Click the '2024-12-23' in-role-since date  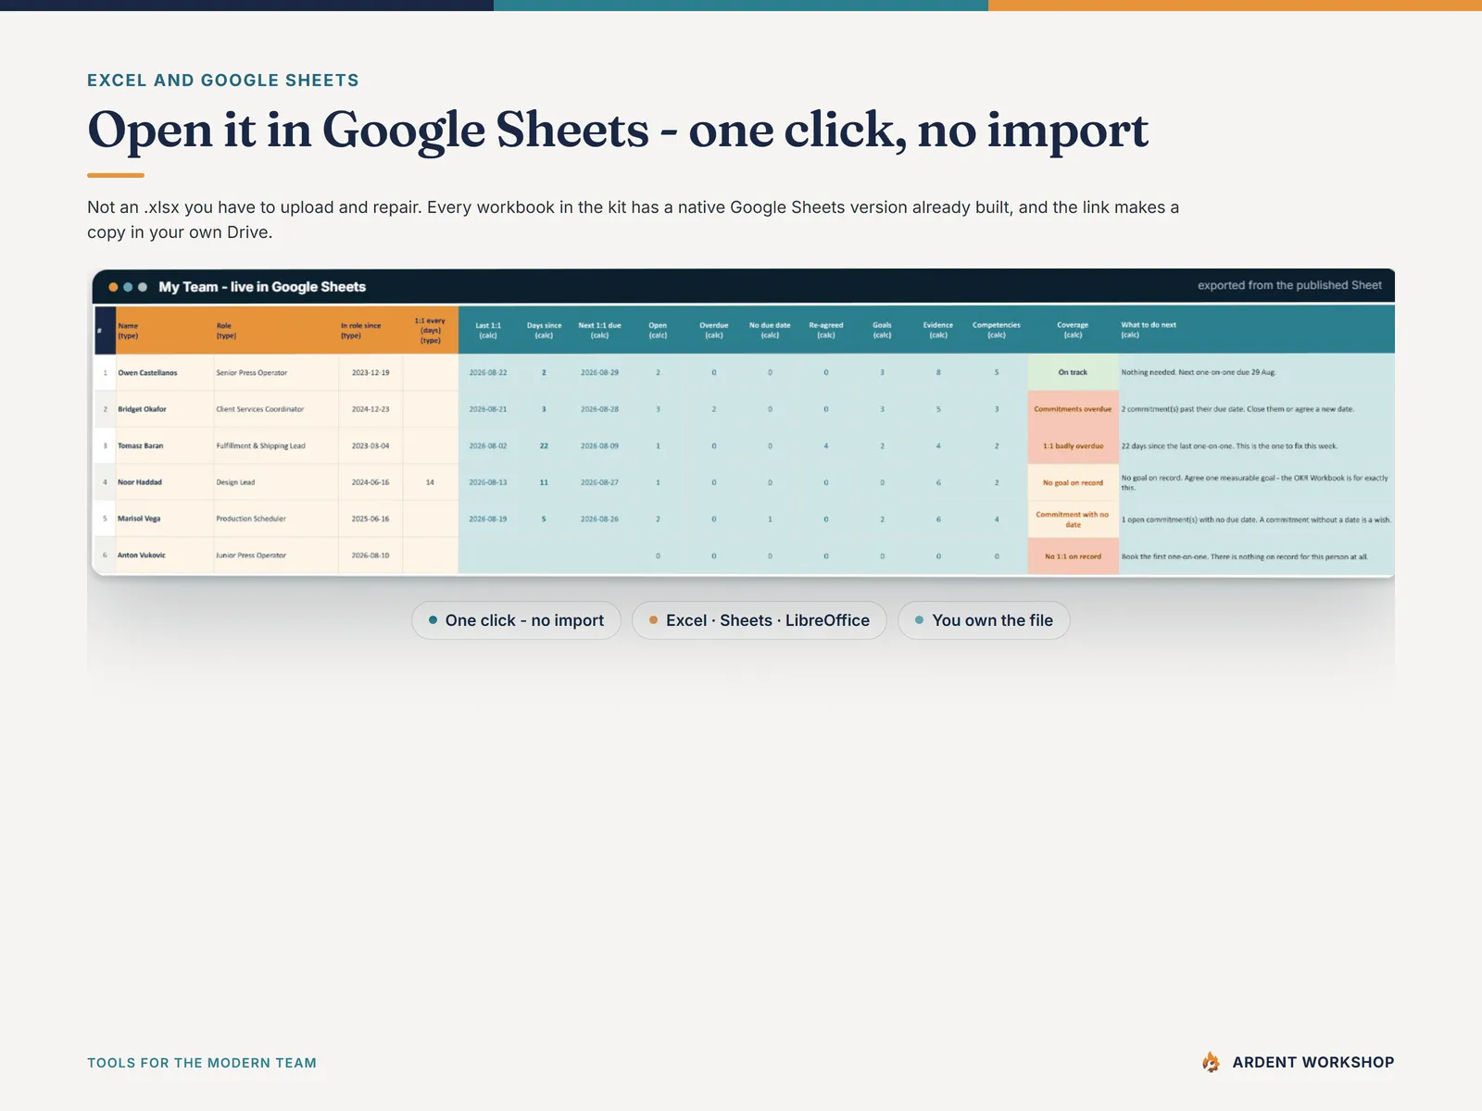(x=370, y=409)
